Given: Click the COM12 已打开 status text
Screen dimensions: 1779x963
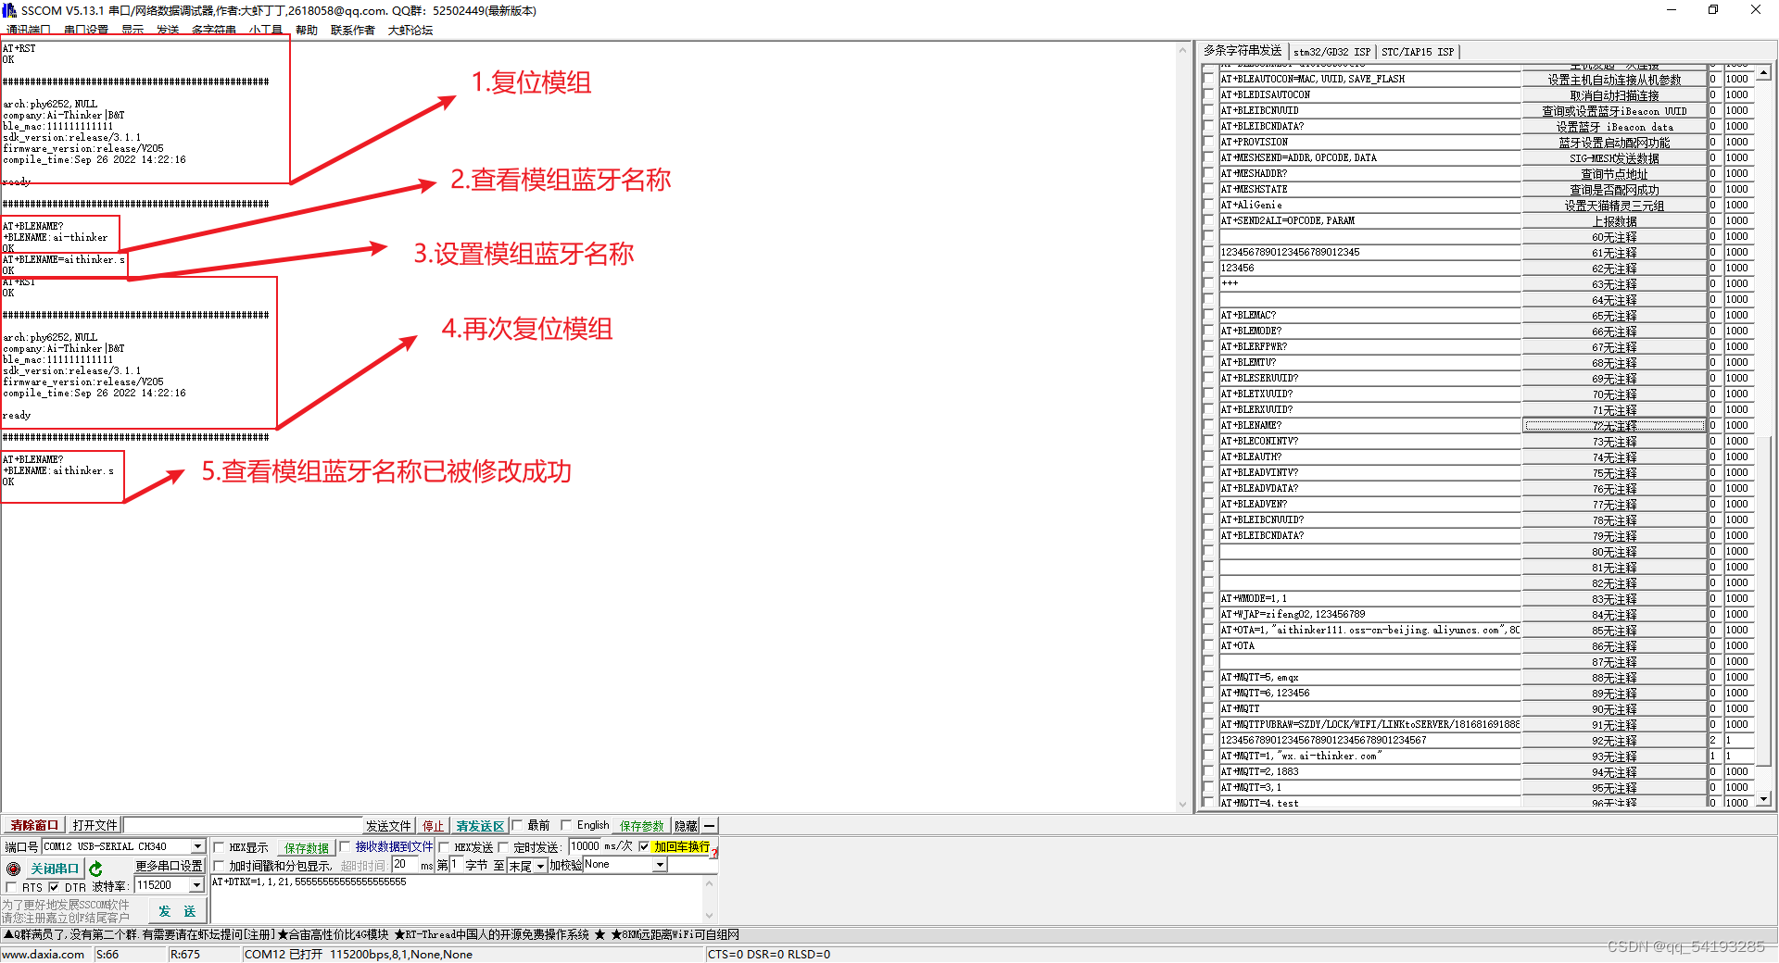Looking at the screenshot, I should point(283,955).
